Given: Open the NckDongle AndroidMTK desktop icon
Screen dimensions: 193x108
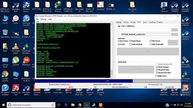Looking at the screenshot, I should pos(185,62).
